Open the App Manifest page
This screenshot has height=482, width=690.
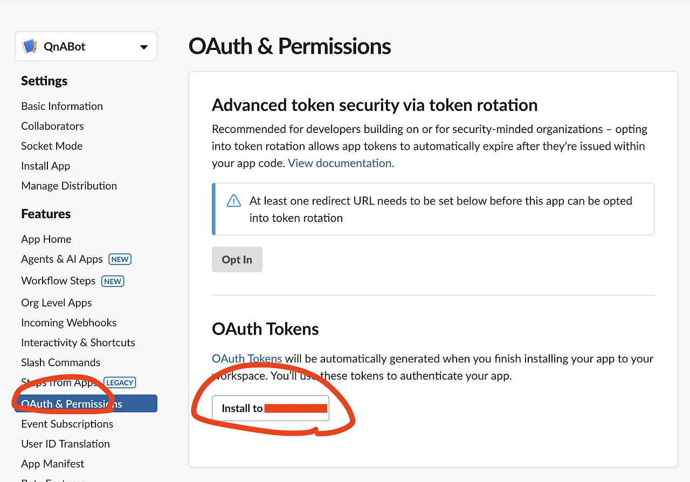(x=53, y=464)
